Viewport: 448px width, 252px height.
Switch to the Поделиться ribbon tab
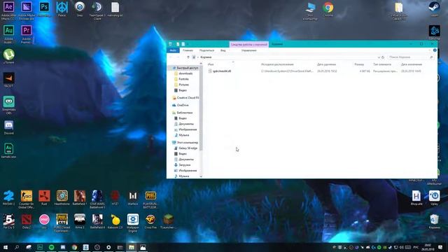click(x=206, y=50)
